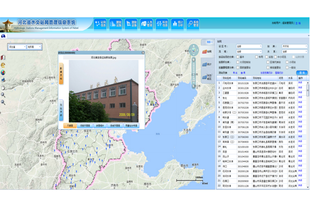310x207 pixels.
Task: Select the 断面图例 tab under photo
Action: click(x=100, y=126)
